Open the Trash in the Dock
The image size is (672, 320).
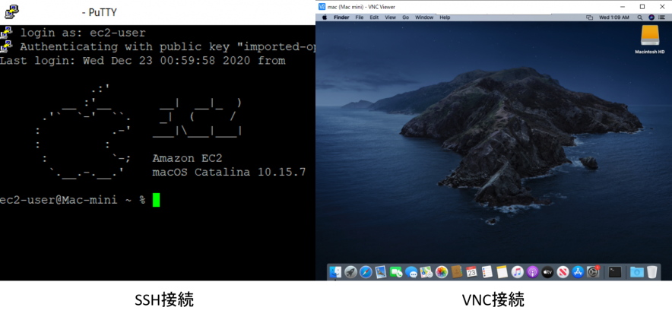[x=652, y=272]
